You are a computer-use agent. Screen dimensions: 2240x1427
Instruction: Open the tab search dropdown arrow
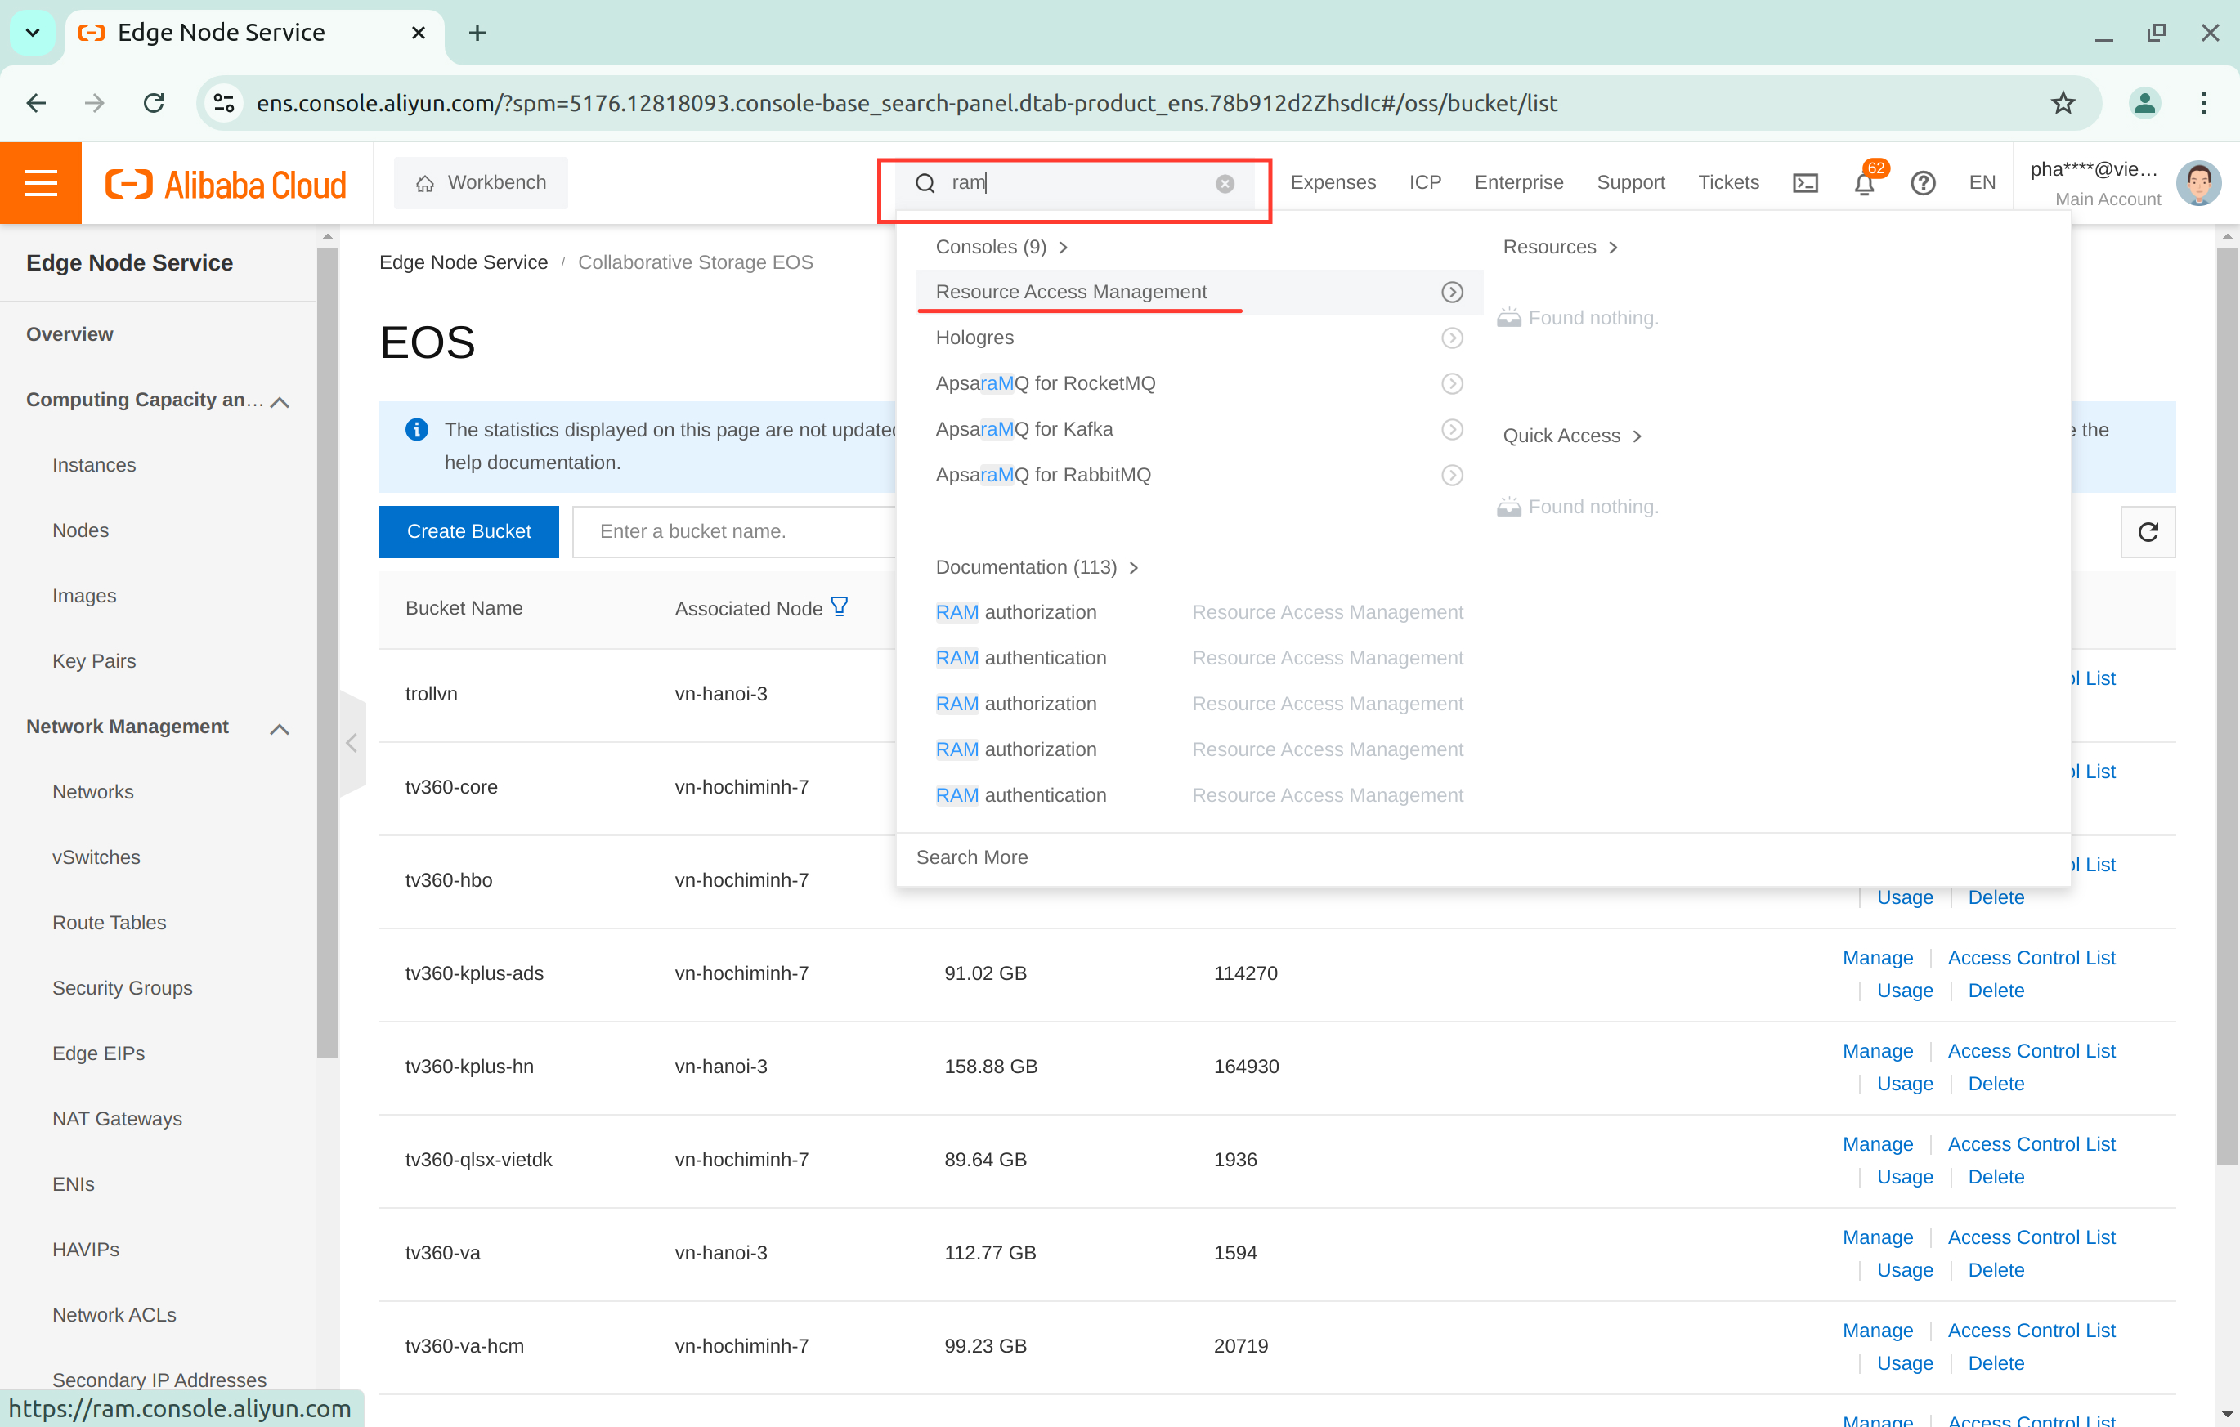click(33, 34)
